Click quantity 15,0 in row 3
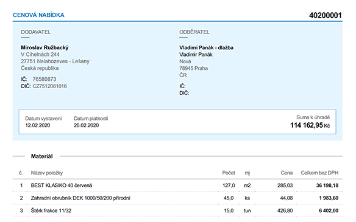 point(229,211)
